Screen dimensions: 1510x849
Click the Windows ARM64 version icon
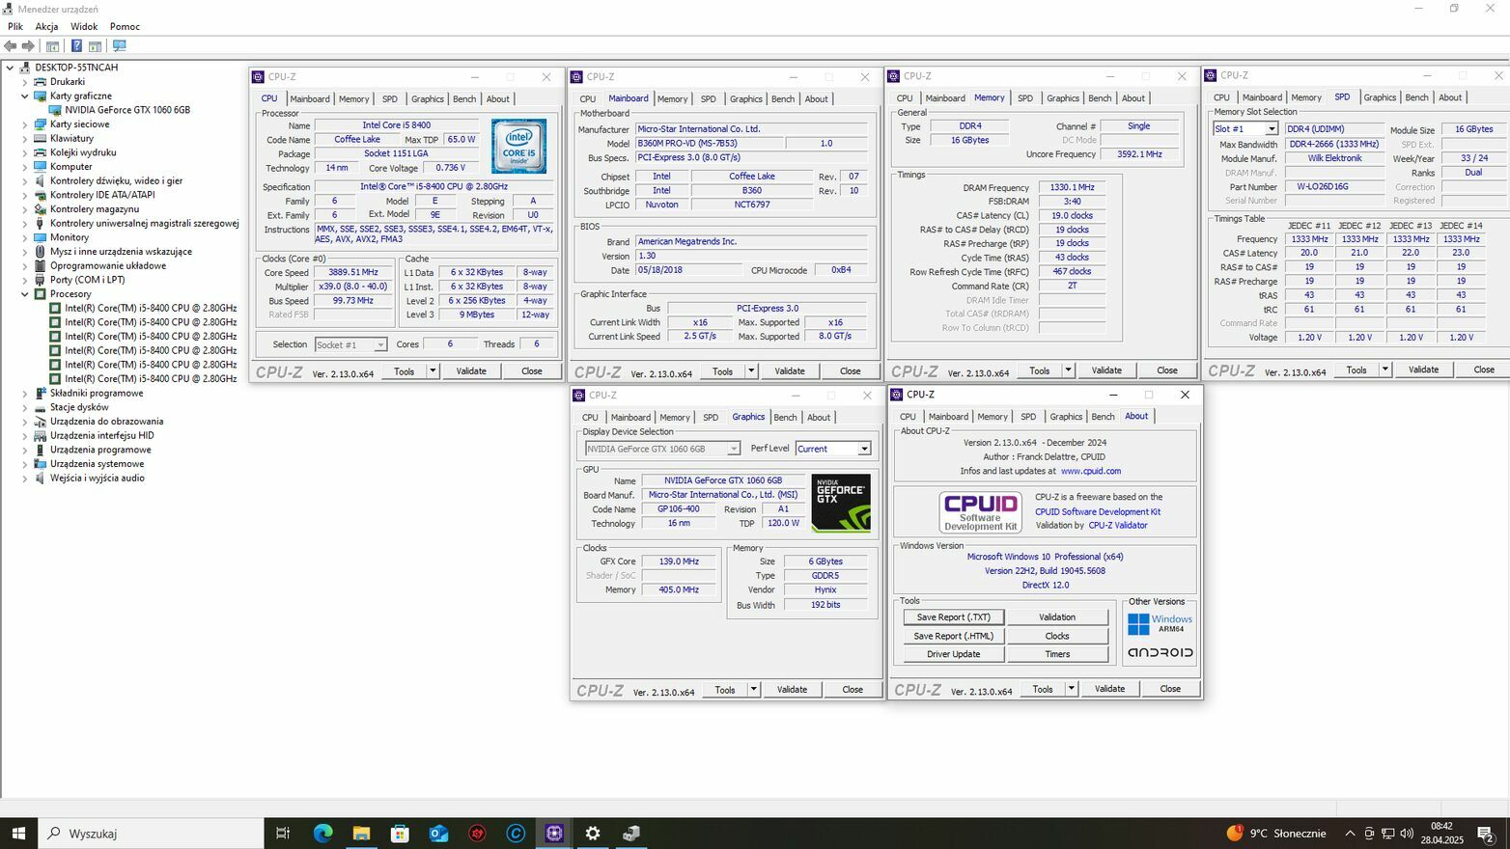pos(1160,623)
